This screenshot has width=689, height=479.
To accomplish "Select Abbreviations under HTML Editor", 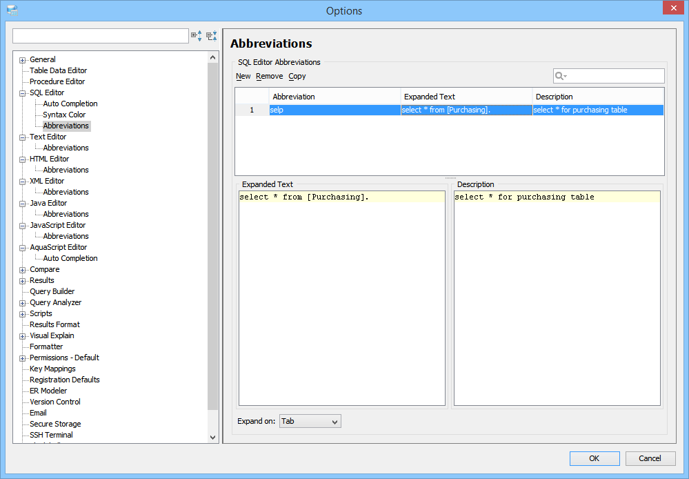I will [x=66, y=170].
